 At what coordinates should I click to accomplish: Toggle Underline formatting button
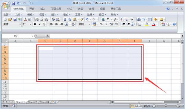44,24
